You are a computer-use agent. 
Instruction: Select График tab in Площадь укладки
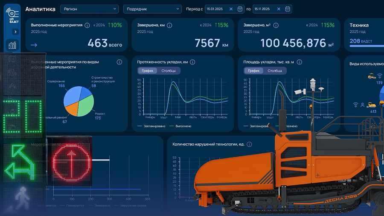click(253, 71)
